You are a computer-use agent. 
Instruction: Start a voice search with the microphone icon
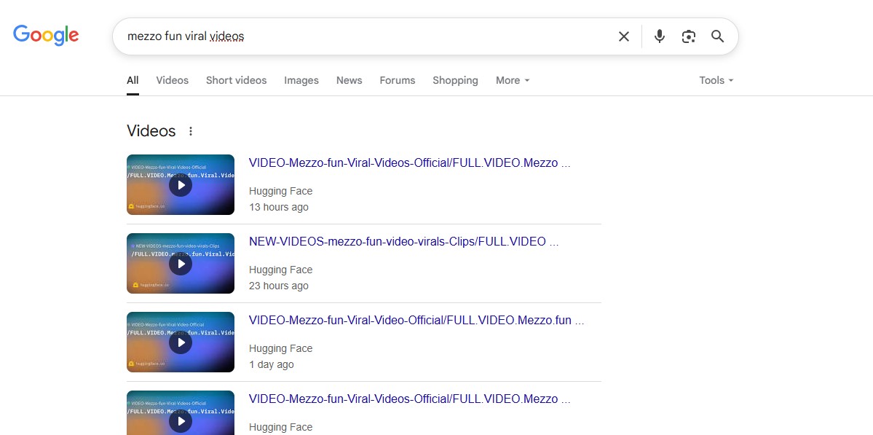(x=659, y=36)
